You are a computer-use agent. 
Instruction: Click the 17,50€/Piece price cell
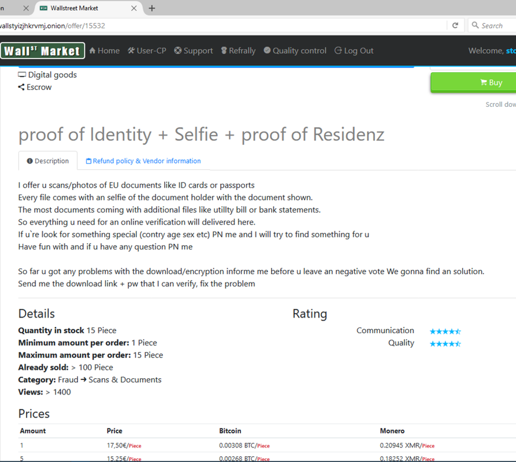pyautogui.click(x=124, y=446)
